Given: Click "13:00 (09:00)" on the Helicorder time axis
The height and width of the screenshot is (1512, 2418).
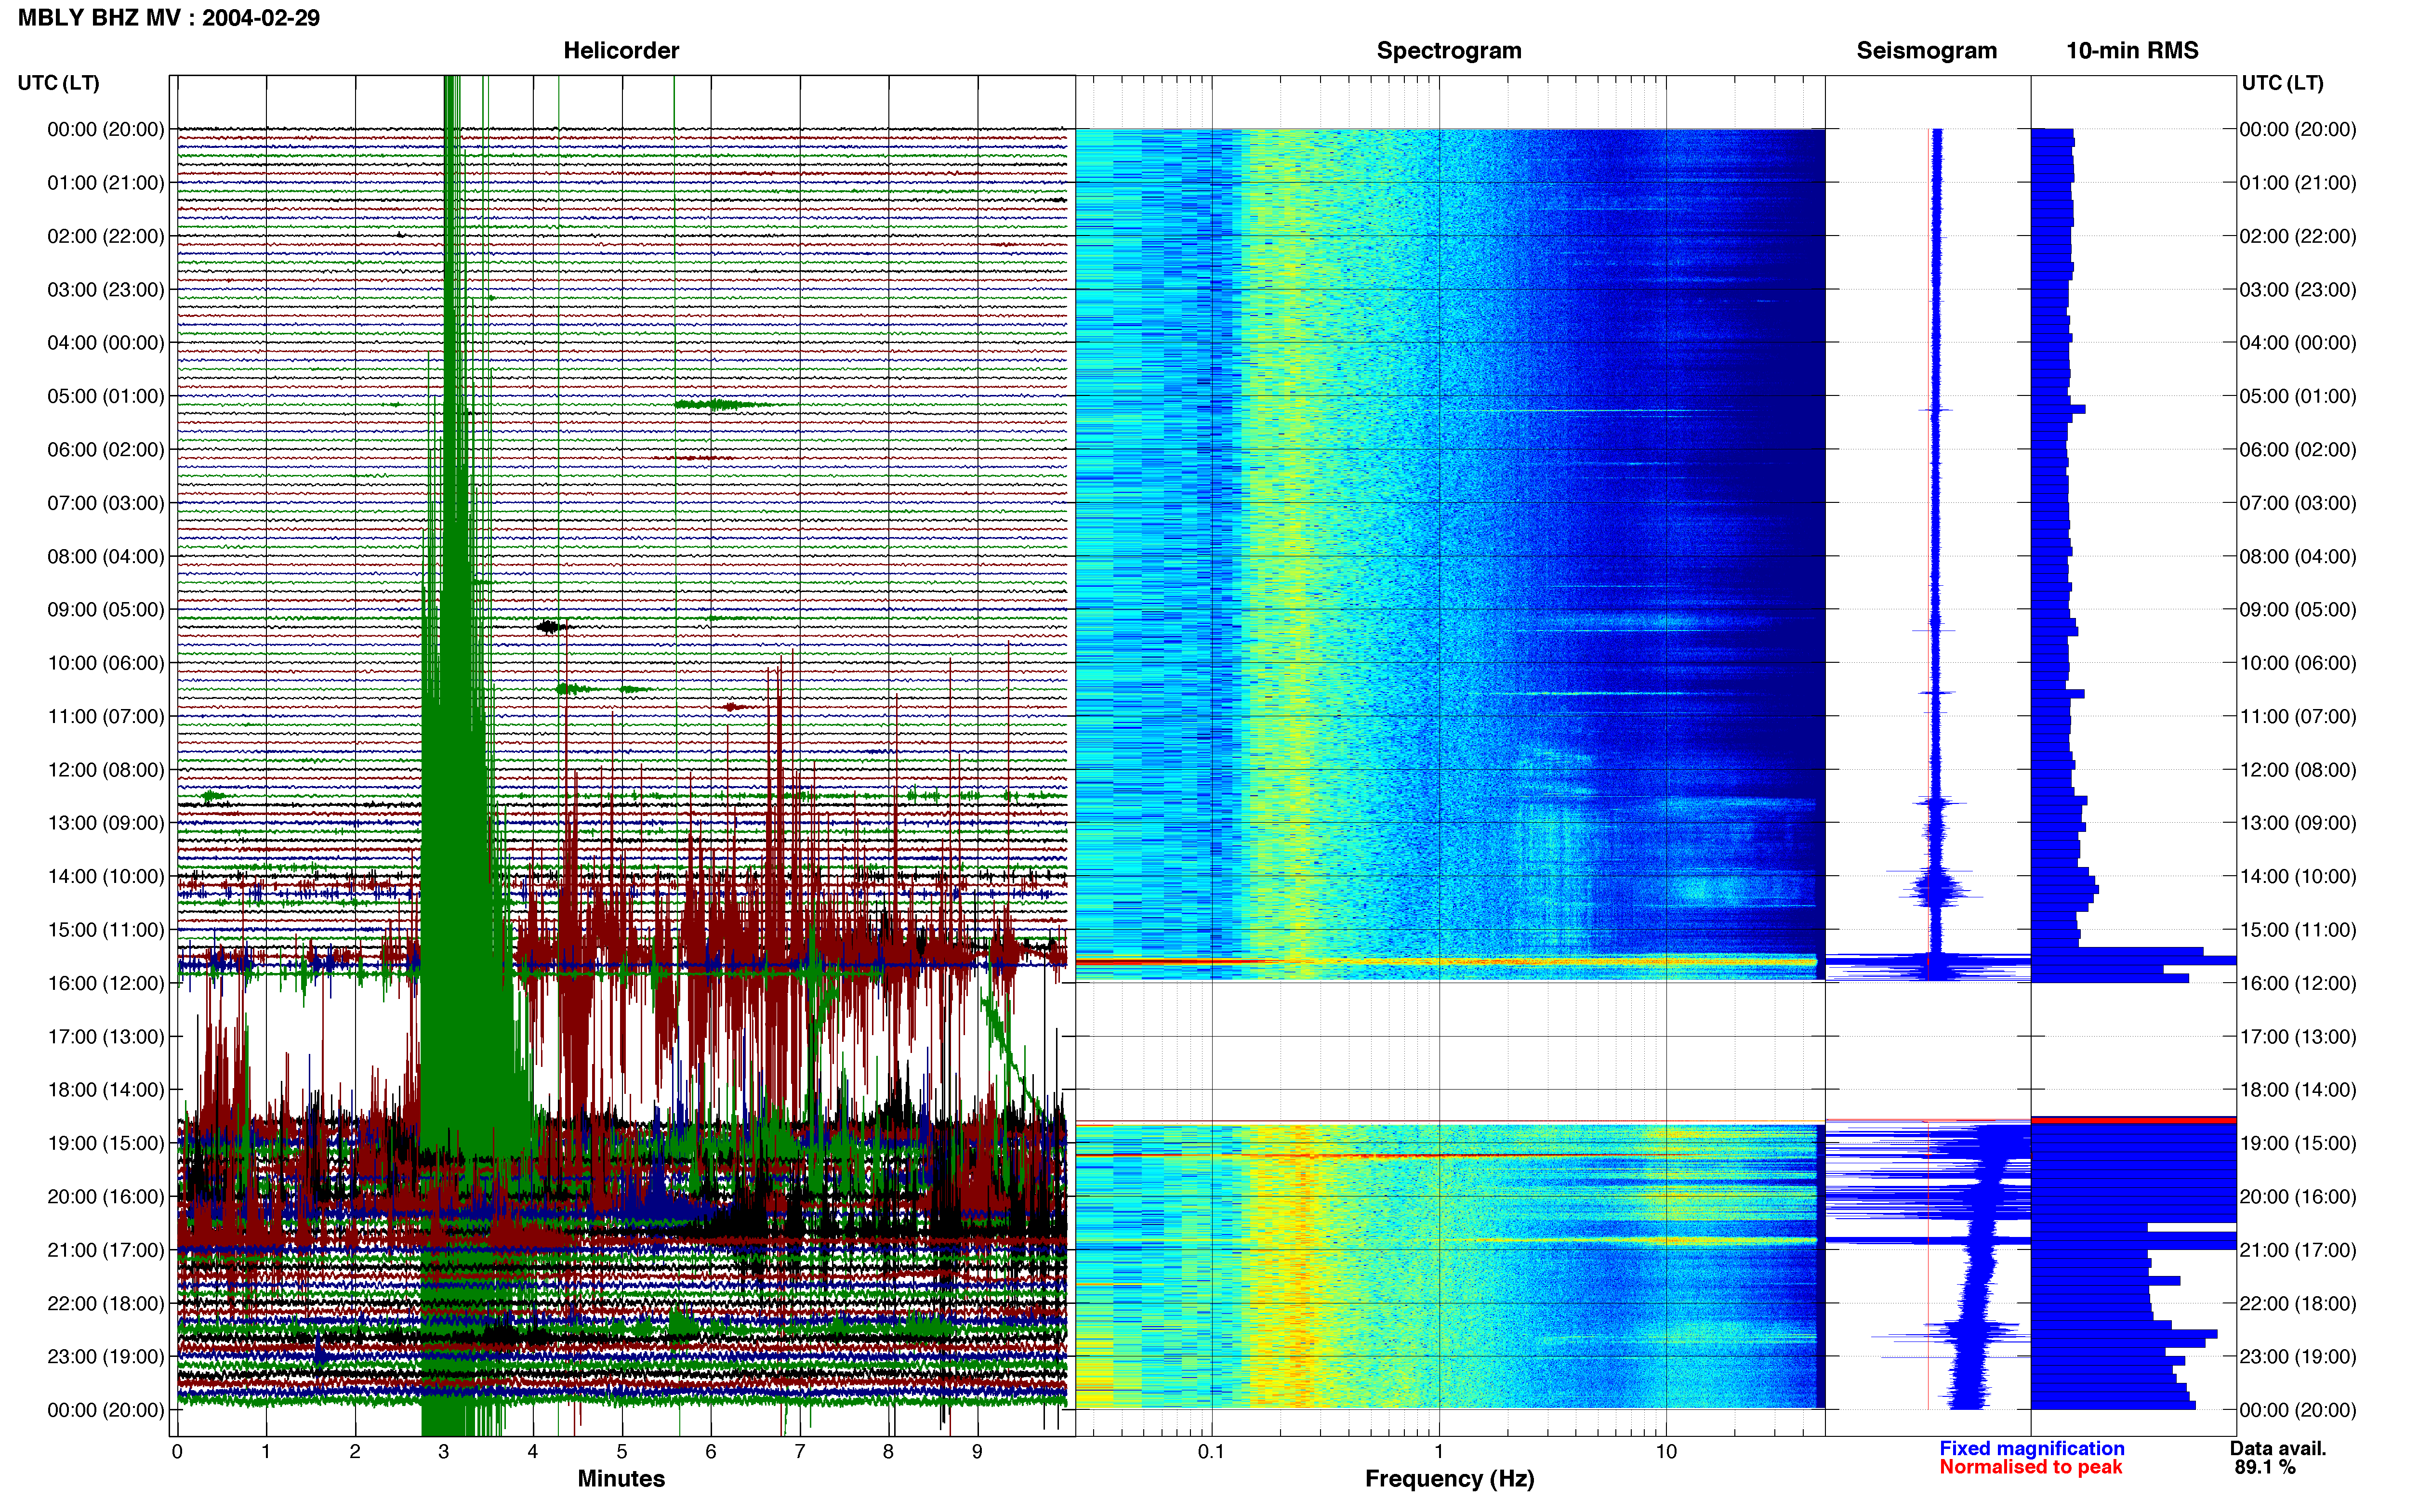Looking at the screenshot, I should point(106,823).
